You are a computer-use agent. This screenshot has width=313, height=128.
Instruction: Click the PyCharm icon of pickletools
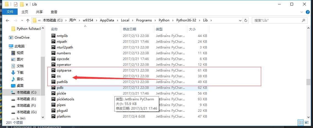pyautogui.click(x=53, y=99)
